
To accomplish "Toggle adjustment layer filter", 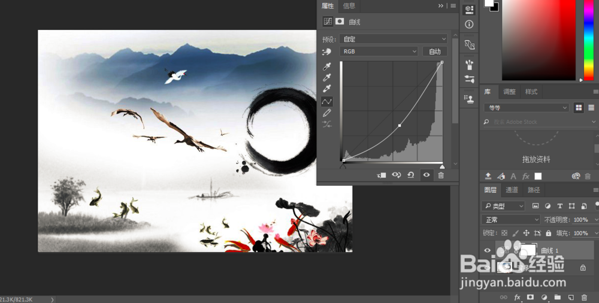I will (548, 206).
